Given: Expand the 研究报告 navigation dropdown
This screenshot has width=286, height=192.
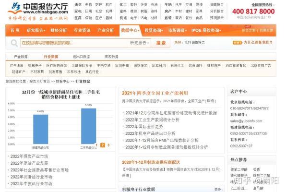Looking at the screenshot, I should (x=36, y=30).
